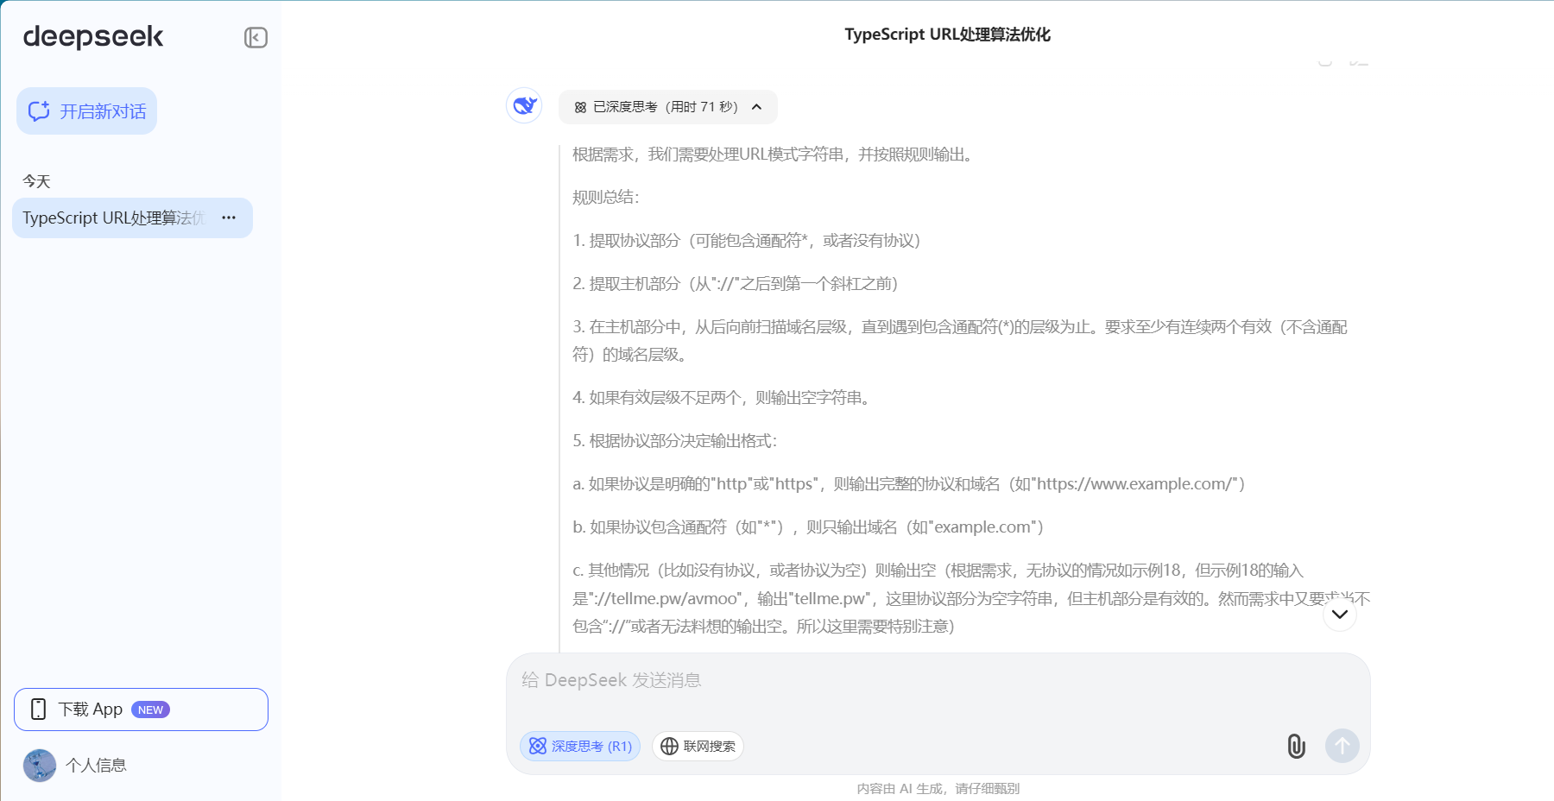Click the user profile avatar
The height and width of the screenshot is (801, 1554).
point(40,766)
